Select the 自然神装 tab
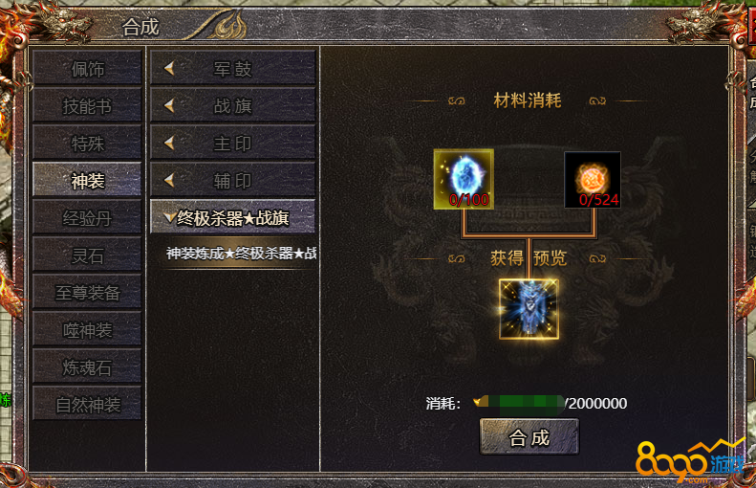The height and width of the screenshot is (488, 756). pyautogui.click(x=87, y=405)
